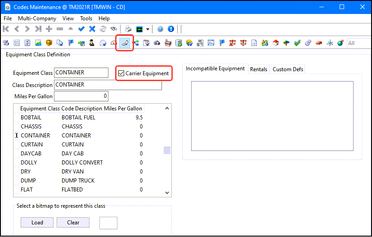This screenshot has height=237, width=372.
Task: Click the percent sign codes icon
Action: pos(6,43)
